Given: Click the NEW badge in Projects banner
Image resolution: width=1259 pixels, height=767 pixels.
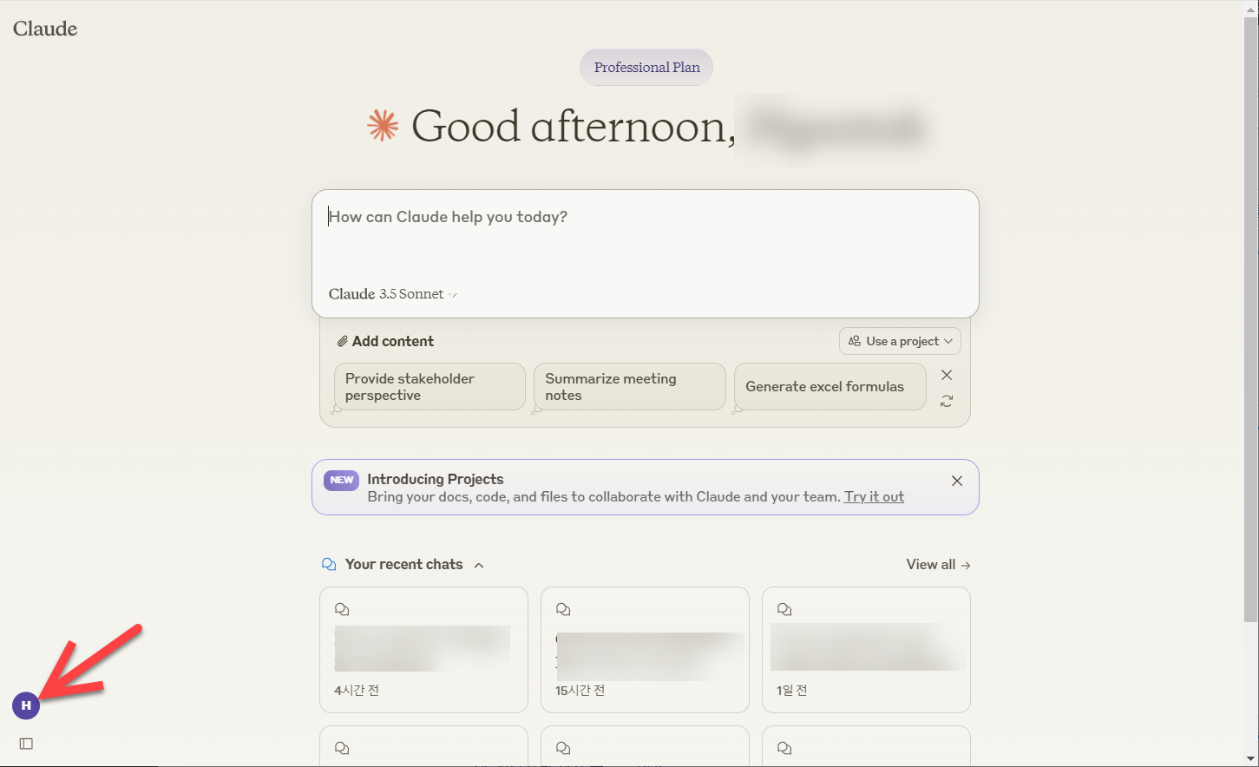Looking at the screenshot, I should coord(342,480).
